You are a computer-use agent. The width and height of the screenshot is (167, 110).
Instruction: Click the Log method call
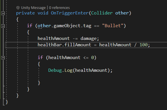point(68,70)
